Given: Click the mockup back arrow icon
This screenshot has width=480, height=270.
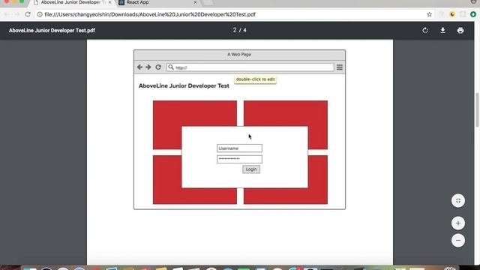Looking at the screenshot, I should pyautogui.click(x=139, y=67).
